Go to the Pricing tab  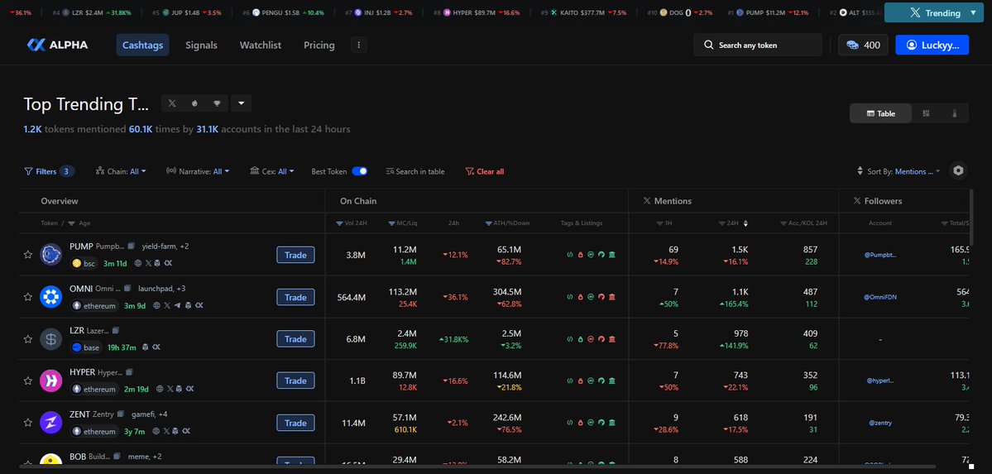pyautogui.click(x=319, y=45)
